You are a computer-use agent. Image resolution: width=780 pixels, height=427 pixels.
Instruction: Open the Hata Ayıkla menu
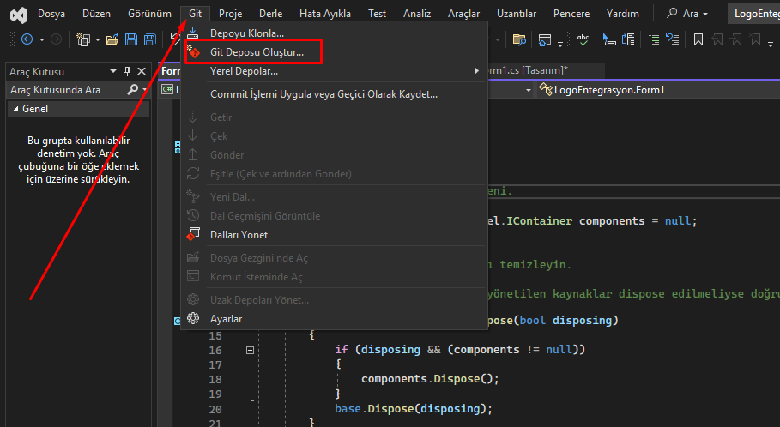pos(325,14)
